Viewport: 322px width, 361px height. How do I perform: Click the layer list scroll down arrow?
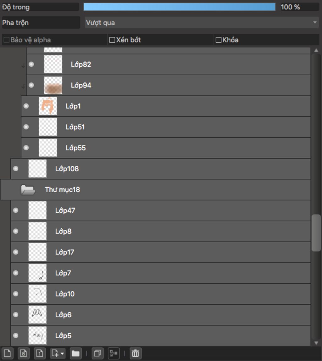click(316, 343)
